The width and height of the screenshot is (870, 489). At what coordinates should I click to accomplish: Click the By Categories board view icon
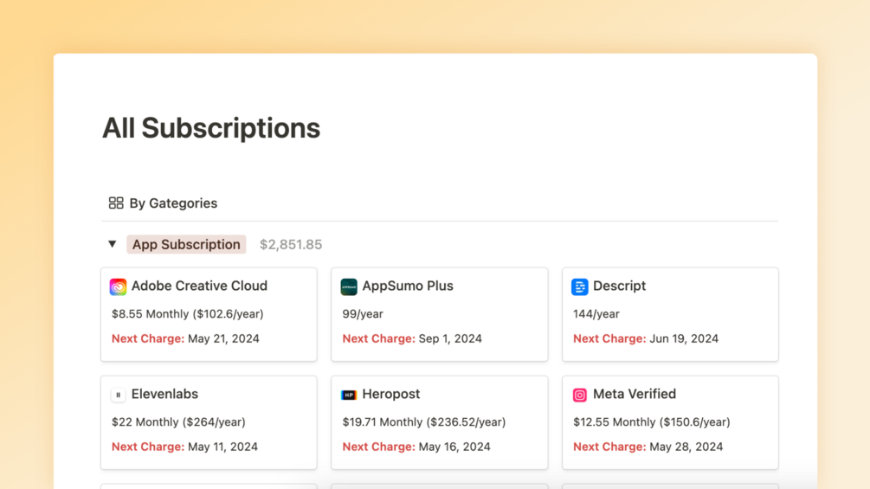[x=116, y=203]
